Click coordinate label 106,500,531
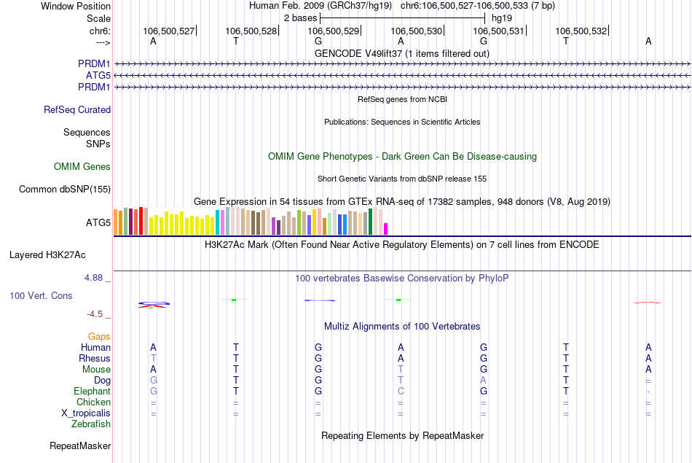The height and width of the screenshot is (463, 692). pyautogui.click(x=498, y=31)
